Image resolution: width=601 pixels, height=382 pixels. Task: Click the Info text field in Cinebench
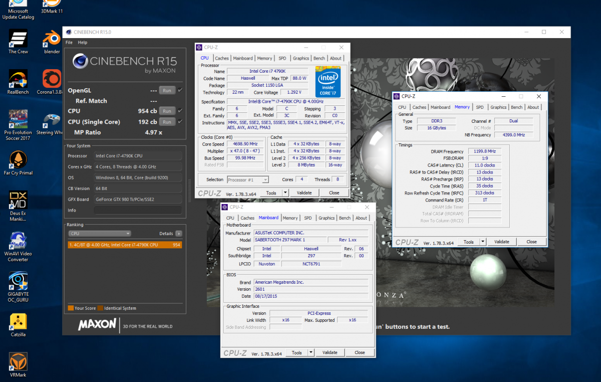pyautogui.click(x=138, y=210)
